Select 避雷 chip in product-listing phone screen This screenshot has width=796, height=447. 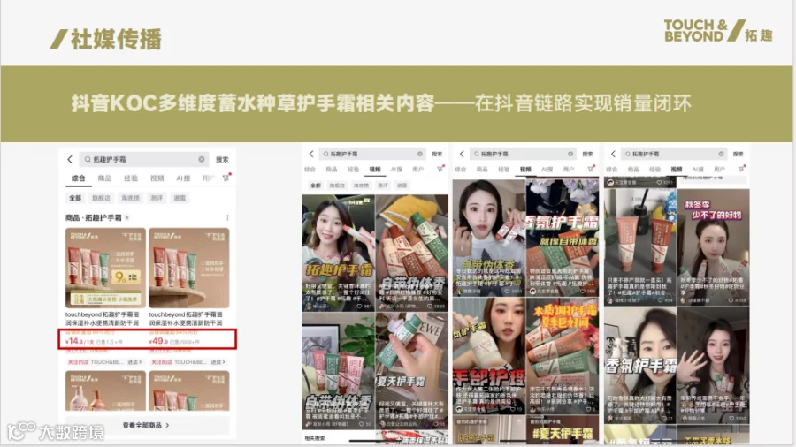(180, 198)
